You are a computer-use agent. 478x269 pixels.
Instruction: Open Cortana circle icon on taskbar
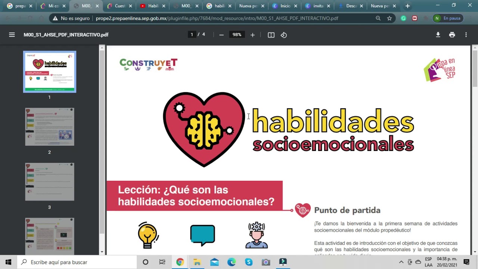click(146, 262)
